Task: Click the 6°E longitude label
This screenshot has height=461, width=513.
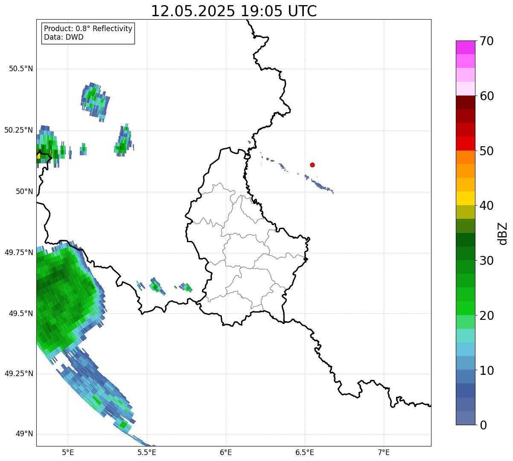Action: (226, 452)
